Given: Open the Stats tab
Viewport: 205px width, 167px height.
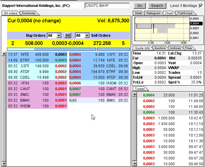Looking at the screenshot, I should (138, 13).
